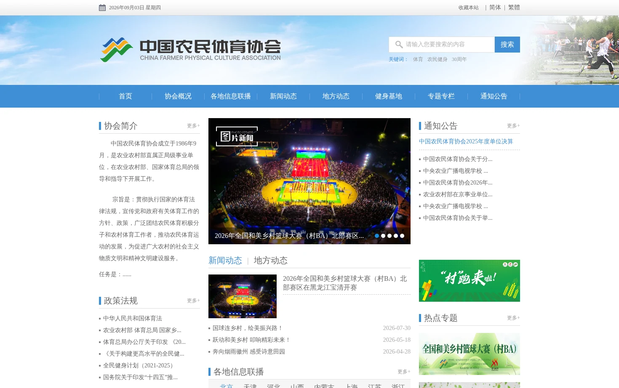Select the first carousel dot
The width and height of the screenshot is (619, 388).
tap(377, 236)
